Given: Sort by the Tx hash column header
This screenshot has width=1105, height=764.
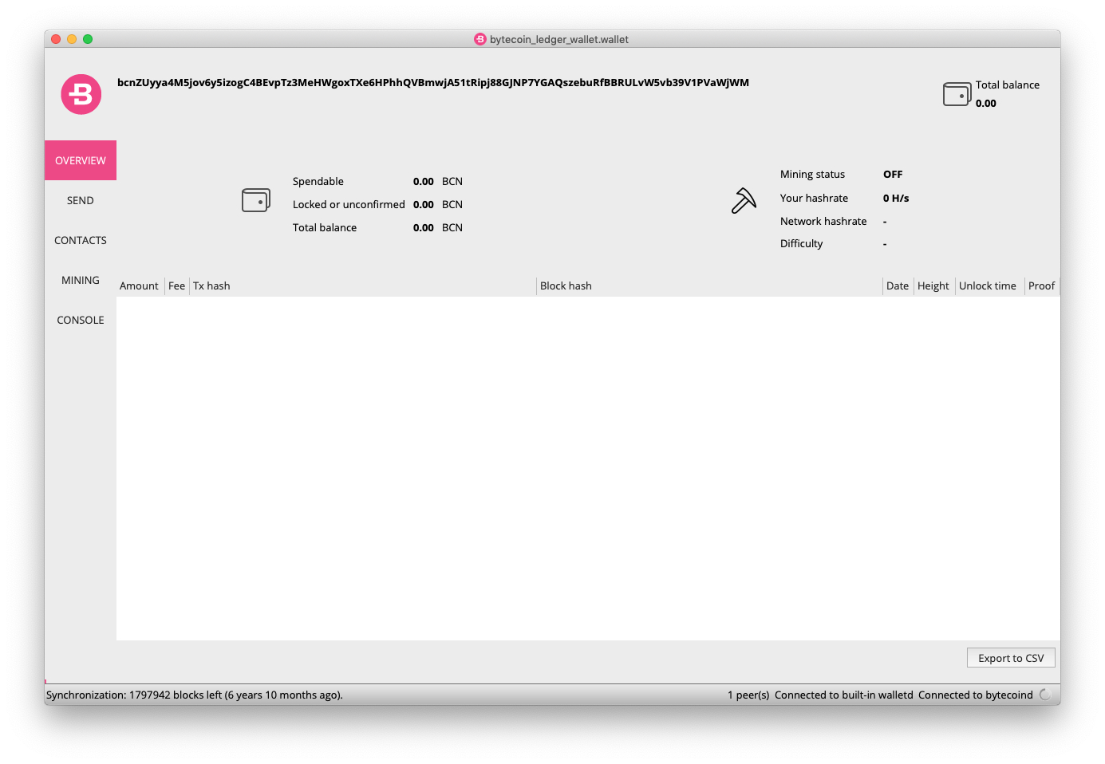Looking at the screenshot, I should 363,286.
